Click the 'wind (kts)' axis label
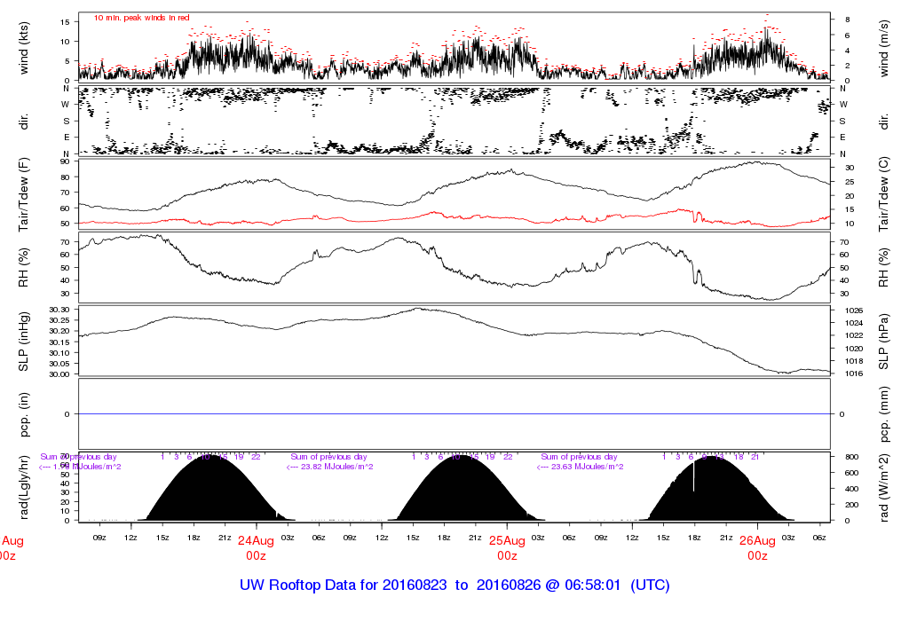Viewport: 909px width, 621px height. (x=24, y=46)
